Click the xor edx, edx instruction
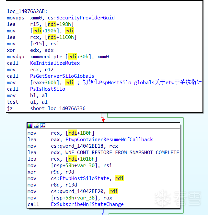The height and width of the screenshot is (215, 208). tap(30, 50)
